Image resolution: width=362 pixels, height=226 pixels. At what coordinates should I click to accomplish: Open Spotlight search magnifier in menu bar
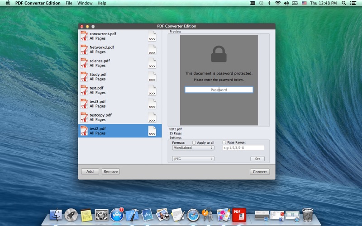click(x=344, y=3)
